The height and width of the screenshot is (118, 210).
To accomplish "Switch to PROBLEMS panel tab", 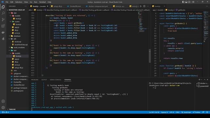I will coord(35,80).
